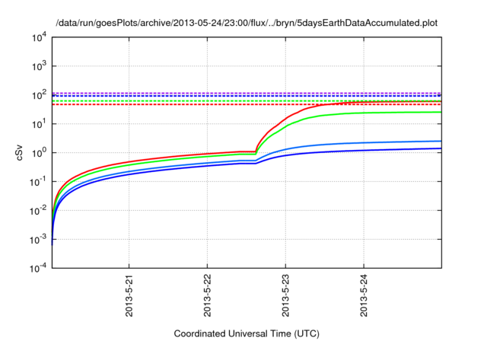This screenshot has height=341, width=487.
Task: Select the y-axis label cSv
Action: [x=19, y=153]
